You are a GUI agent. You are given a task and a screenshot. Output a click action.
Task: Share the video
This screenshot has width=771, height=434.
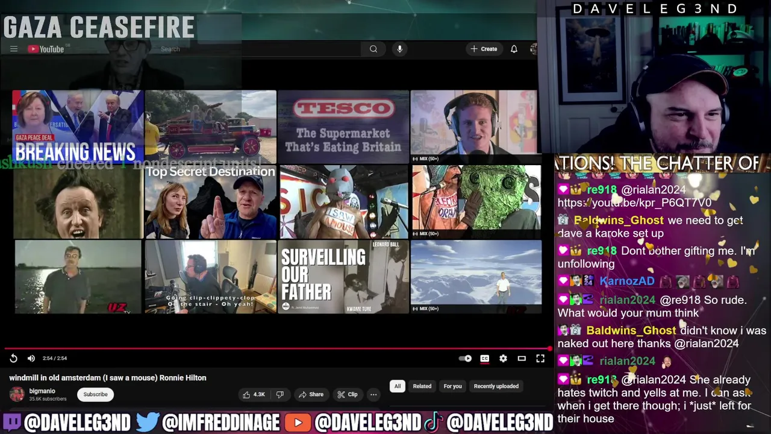coord(310,394)
